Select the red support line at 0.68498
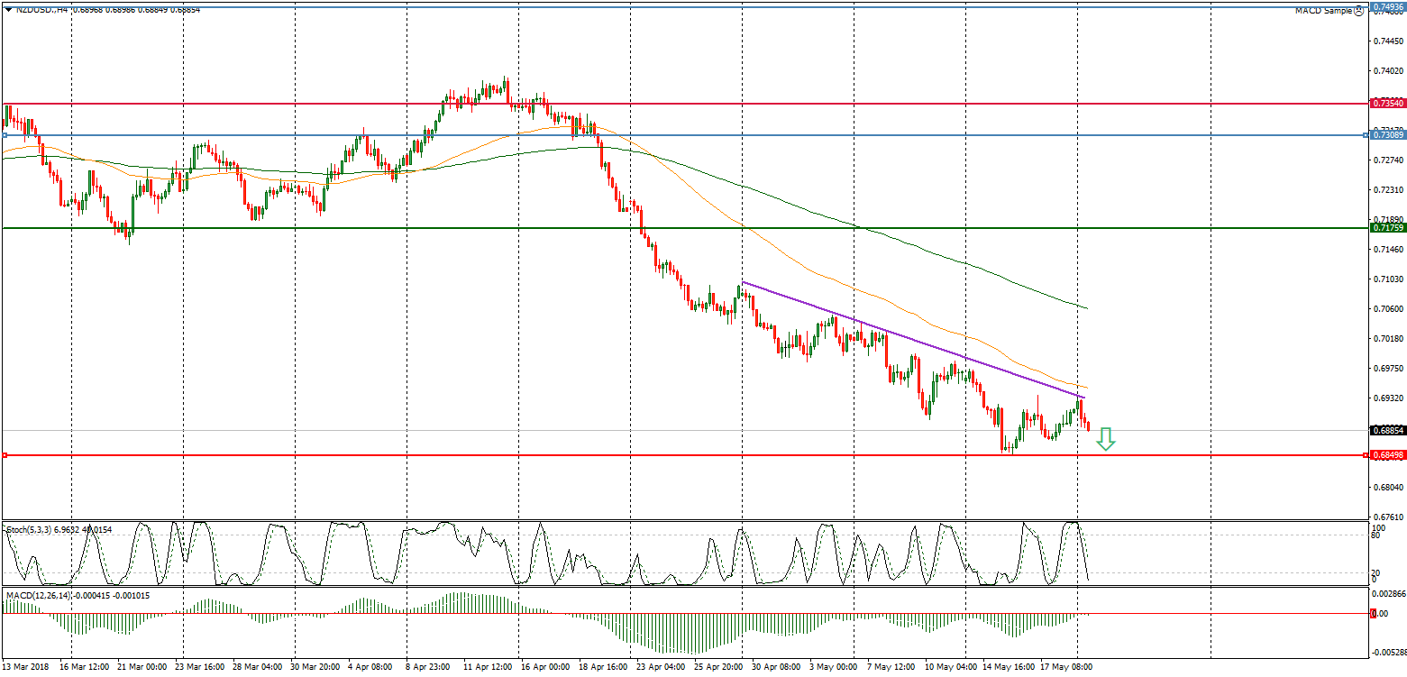1407x677 pixels. [x=685, y=455]
